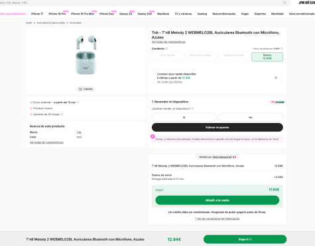Viewport: 315px width, 246px height.
Task: Focus the search input field
Action: coord(141,3)
